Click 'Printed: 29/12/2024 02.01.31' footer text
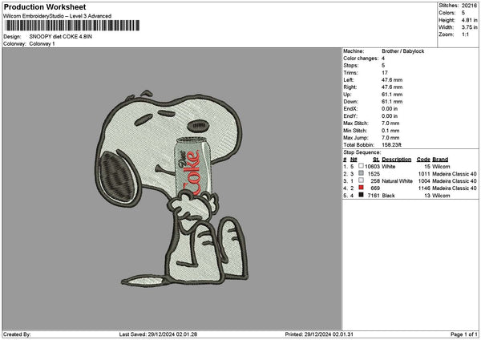This screenshot has width=481, height=340. click(x=319, y=334)
